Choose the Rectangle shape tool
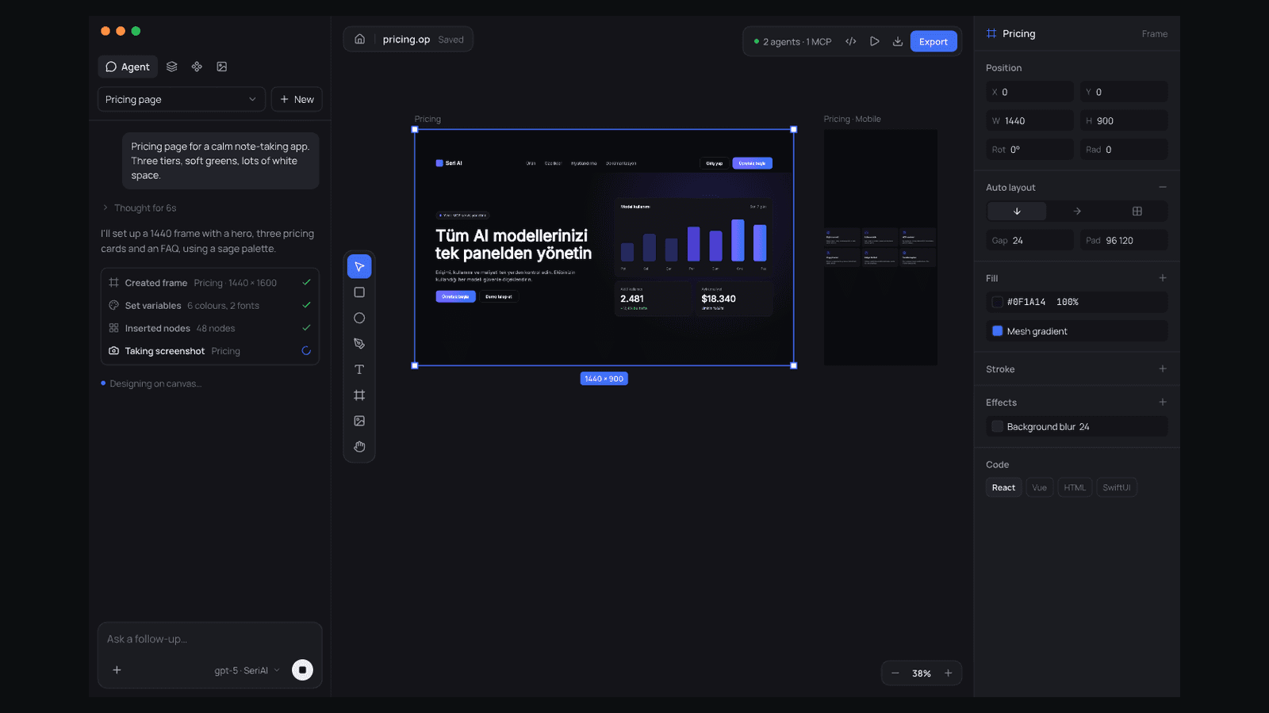Screen dimensions: 1269x713 point(359,292)
